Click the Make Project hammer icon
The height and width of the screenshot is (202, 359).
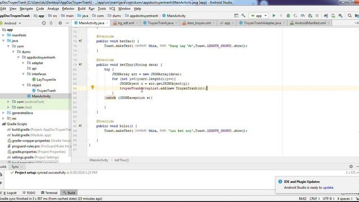pos(243,16)
